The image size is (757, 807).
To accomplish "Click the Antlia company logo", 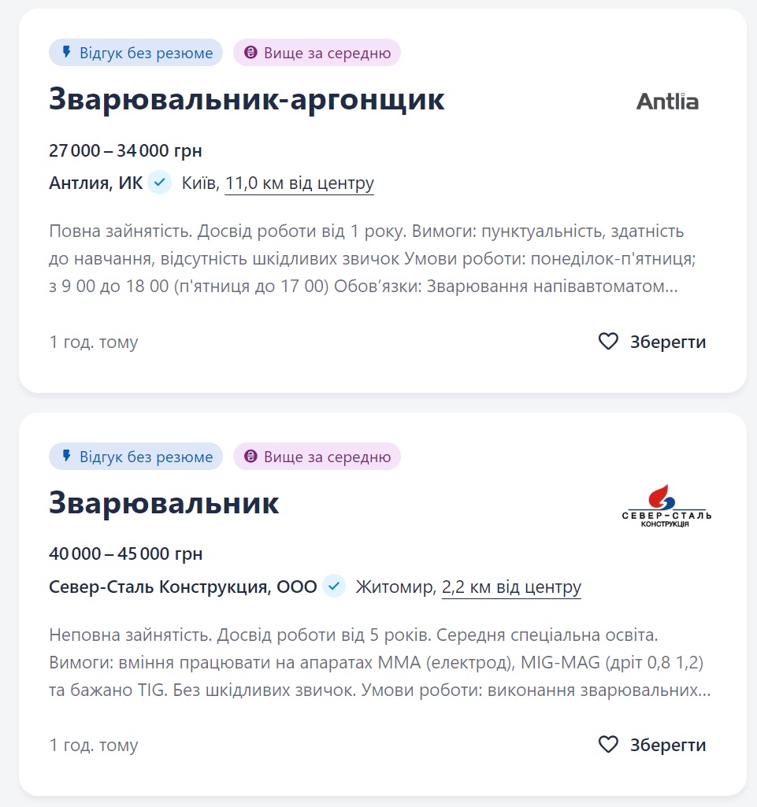I will pos(666,100).
